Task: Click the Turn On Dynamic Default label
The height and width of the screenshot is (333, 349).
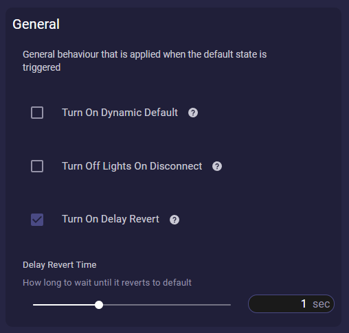Action: (x=120, y=113)
